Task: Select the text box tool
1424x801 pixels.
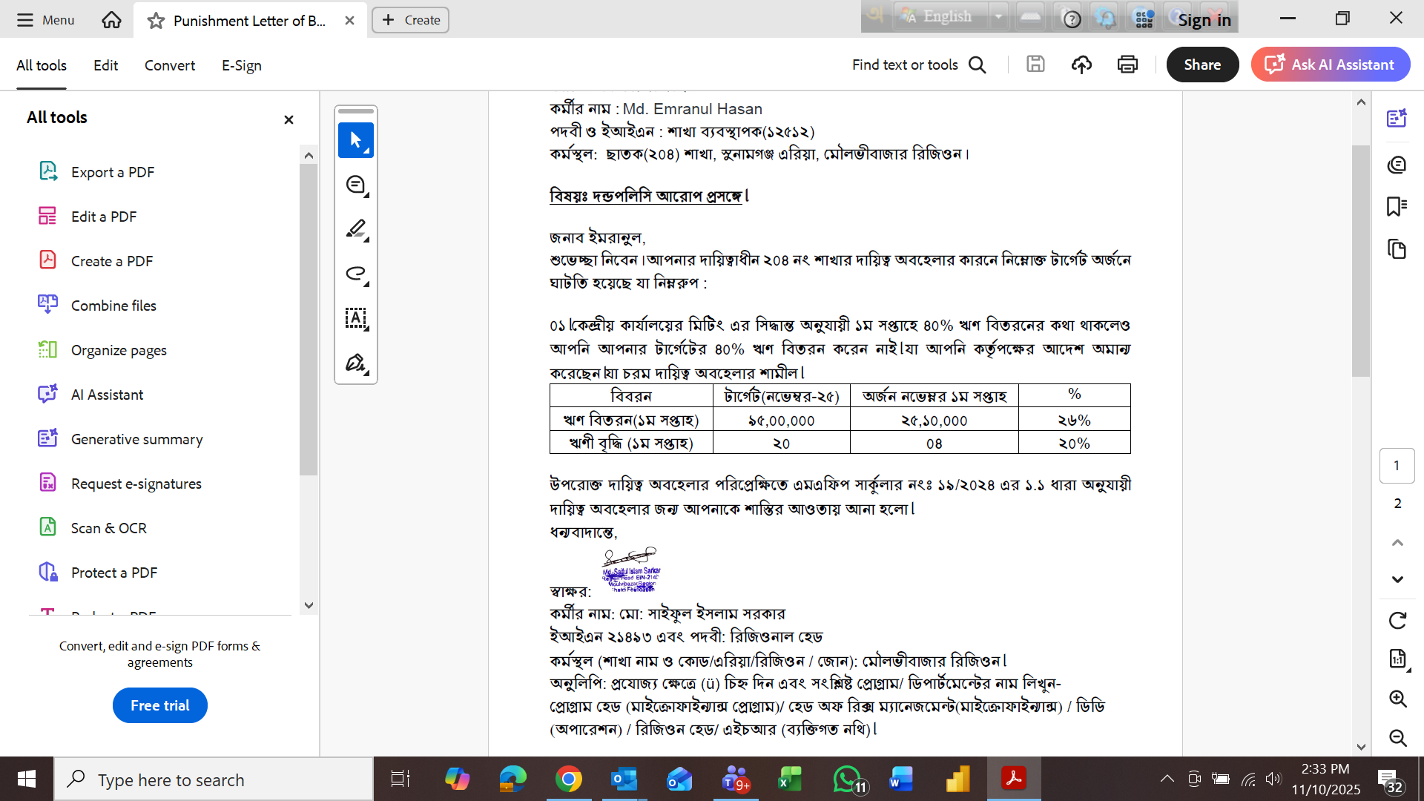Action: point(355,318)
